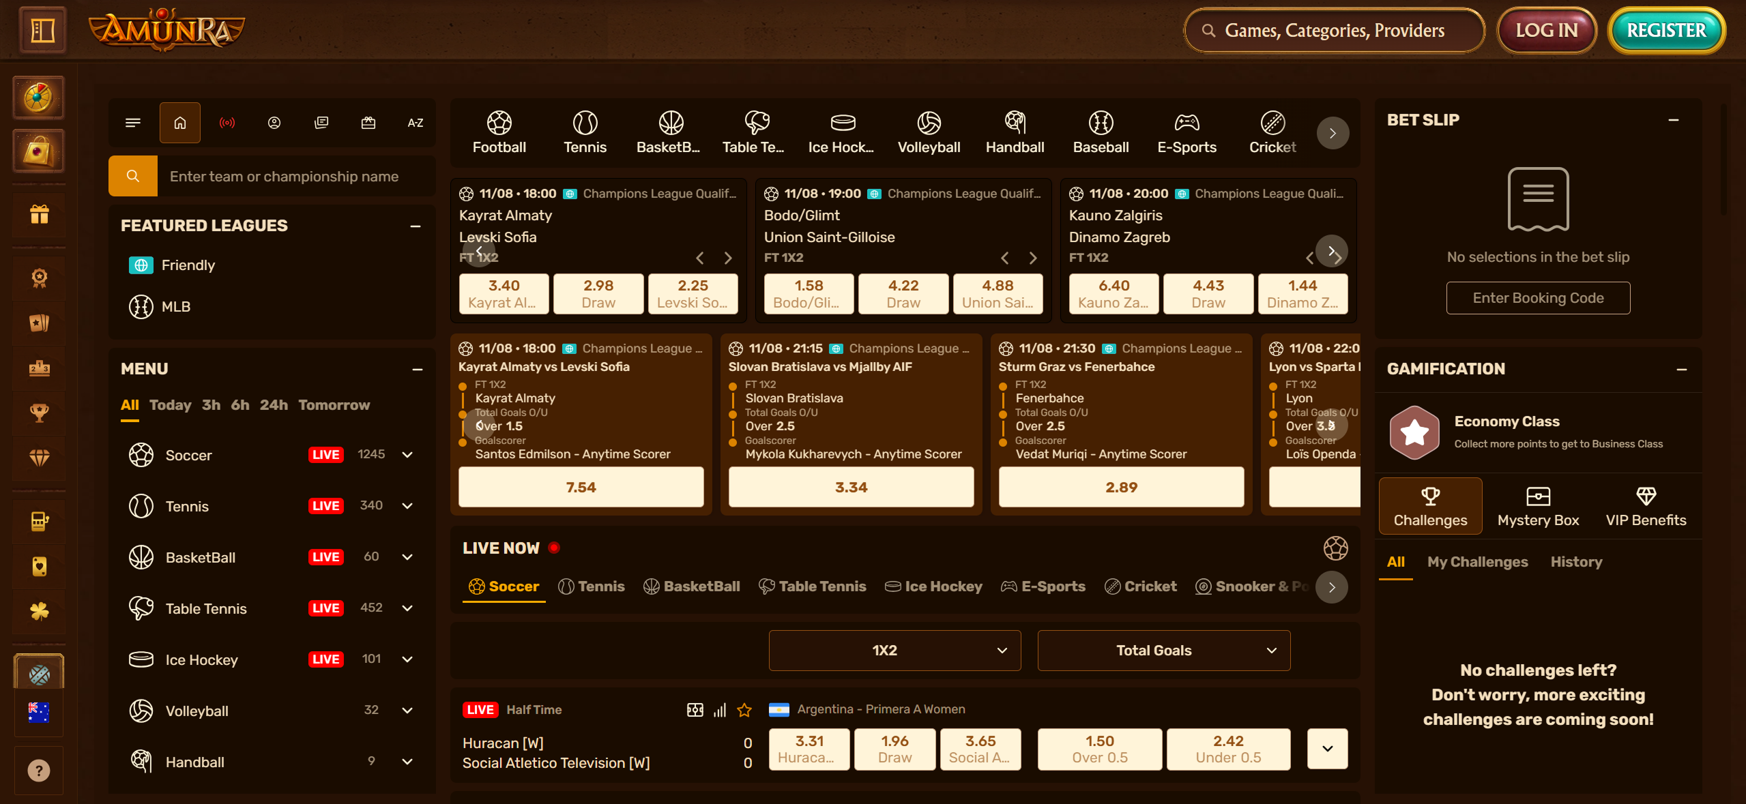Expand the Table Tennis menu row chevron
The width and height of the screenshot is (1746, 804).
[x=407, y=608]
